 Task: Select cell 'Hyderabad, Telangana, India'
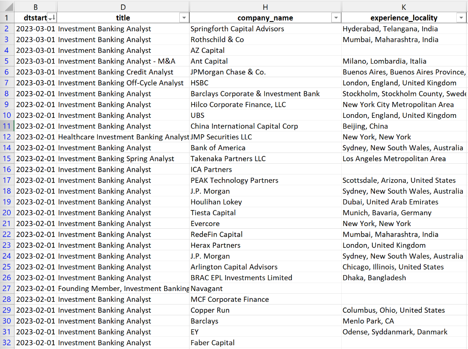tap(404, 29)
